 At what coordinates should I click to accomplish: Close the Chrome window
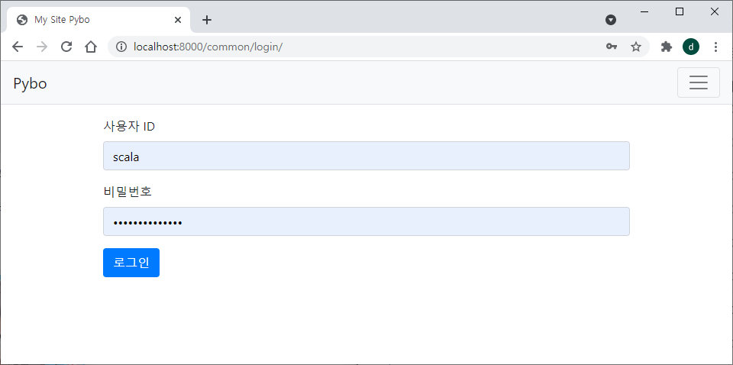(x=715, y=12)
